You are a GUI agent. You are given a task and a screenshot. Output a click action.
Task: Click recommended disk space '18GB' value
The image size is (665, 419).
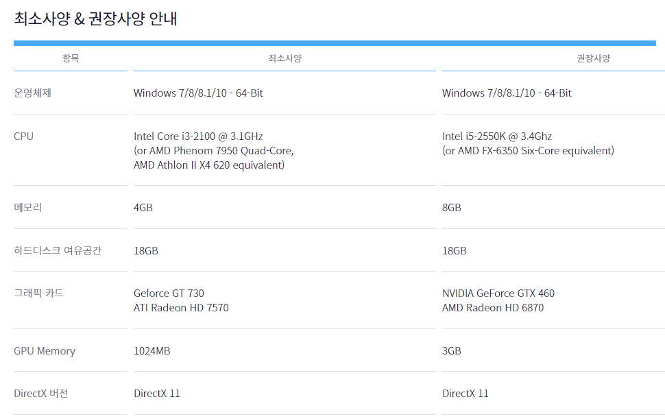(x=455, y=250)
